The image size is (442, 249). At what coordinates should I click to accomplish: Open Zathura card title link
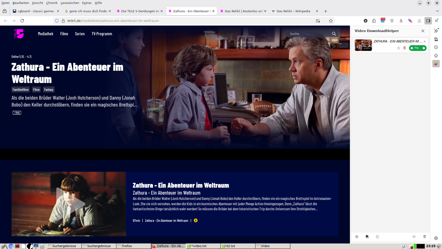click(181, 185)
